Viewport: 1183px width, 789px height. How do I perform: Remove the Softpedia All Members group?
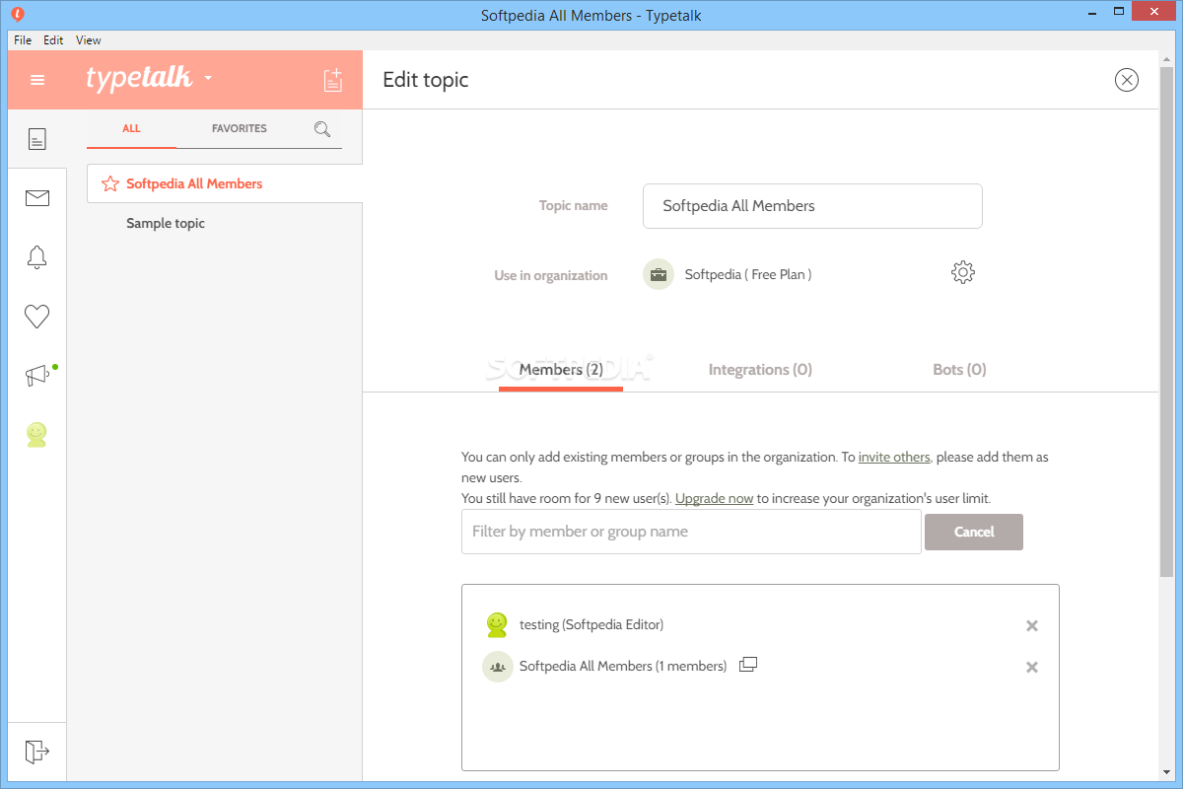click(1032, 667)
